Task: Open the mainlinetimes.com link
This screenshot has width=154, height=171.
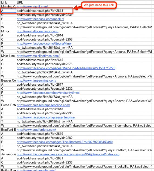Action: pyautogui.click(x=38, y=56)
